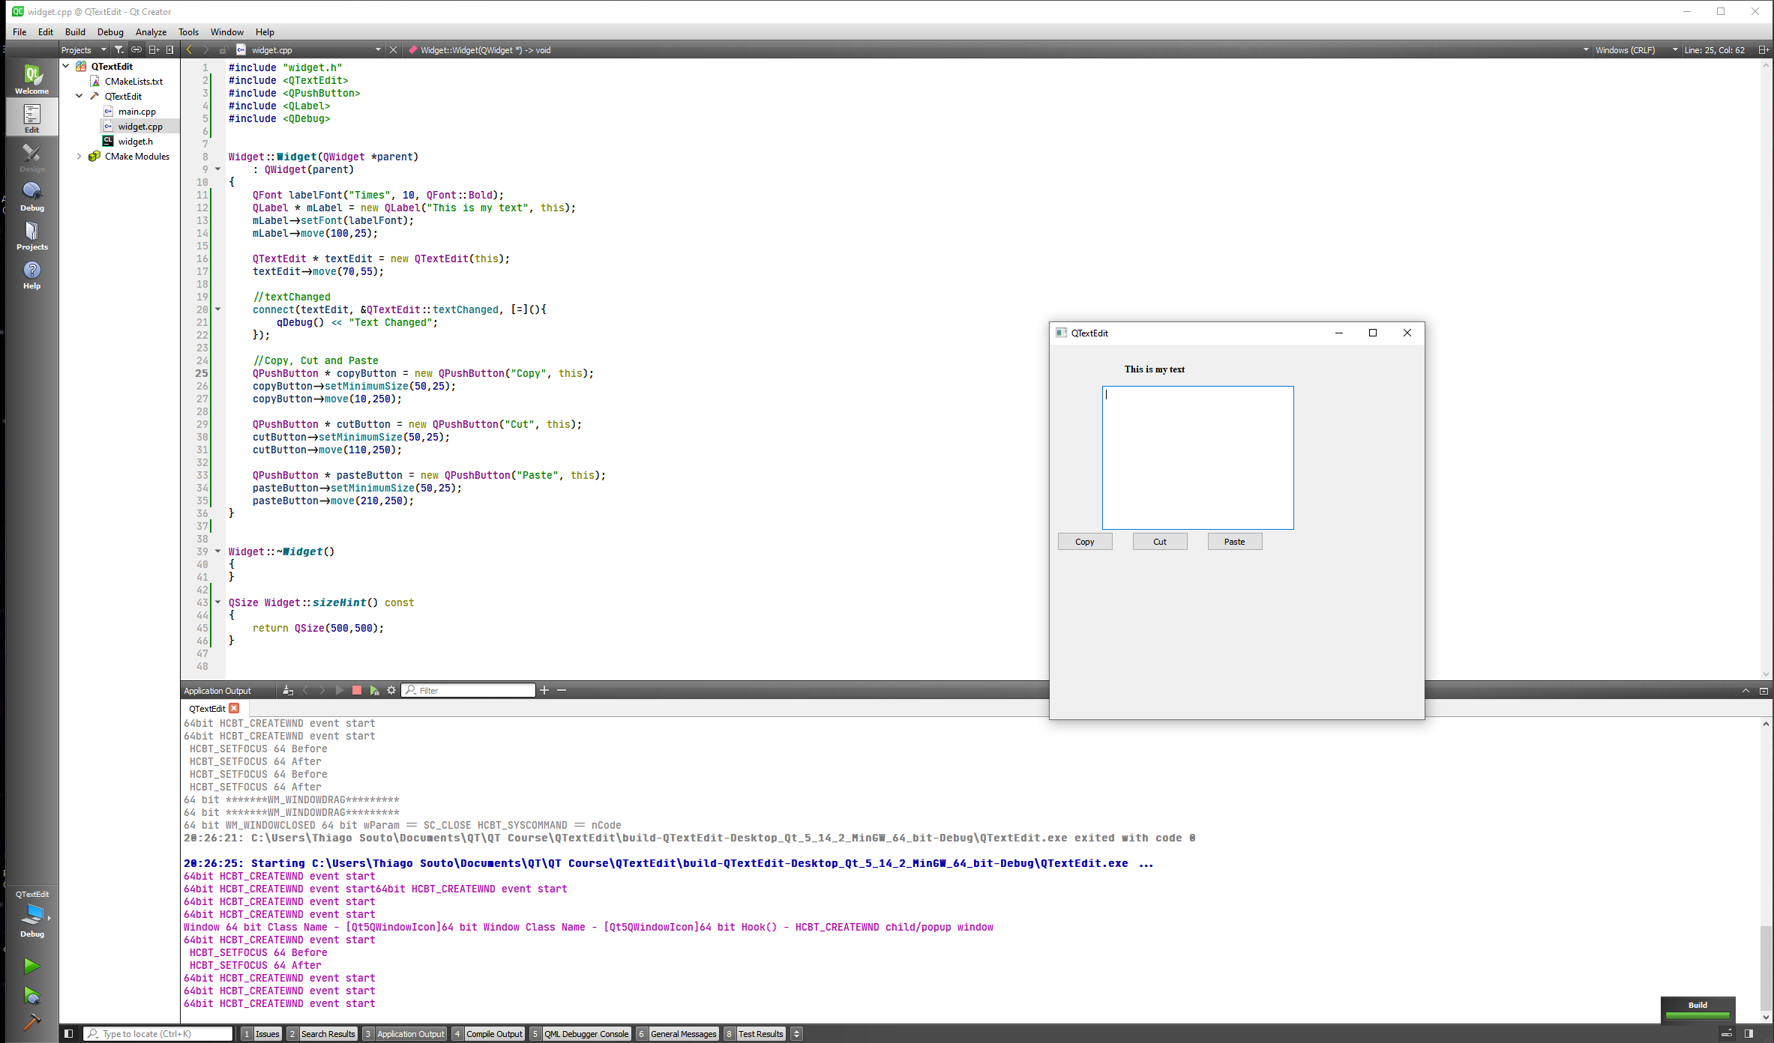Screen dimensions: 1774x1043
Task: Focus the Type to locate search field
Action: pos(158,1034)
